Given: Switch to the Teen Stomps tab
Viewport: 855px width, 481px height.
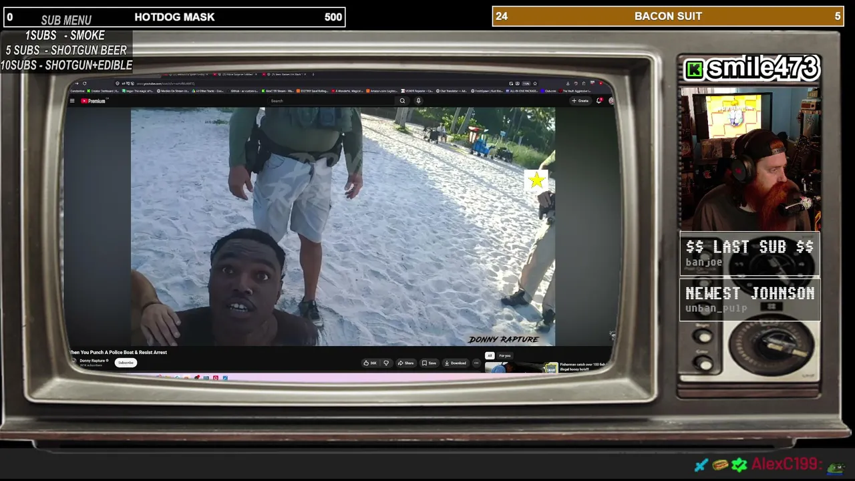Looking at the screenshot, I should click(x=285, y=74).
